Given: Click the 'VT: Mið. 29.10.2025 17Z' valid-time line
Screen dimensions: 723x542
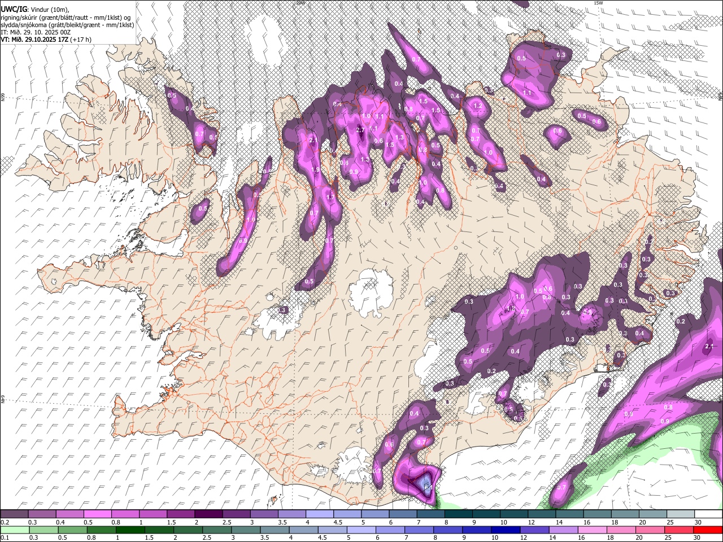Looking at the screenshot, I should [x=45, y=40].
